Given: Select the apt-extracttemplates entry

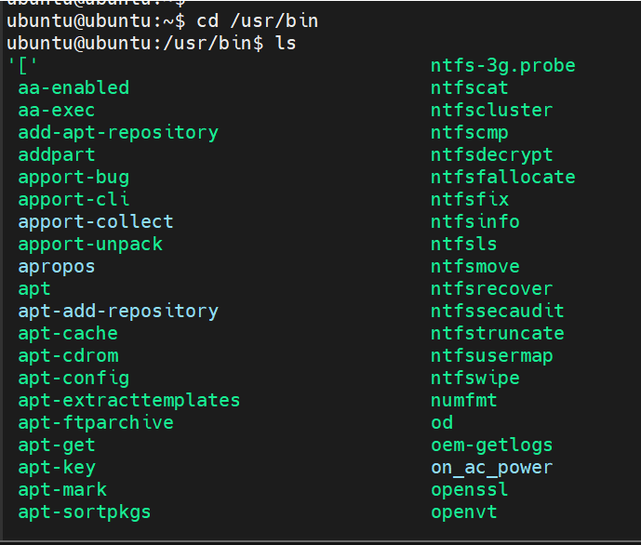Looking at the screenshot, I should [x=129, y=400].
